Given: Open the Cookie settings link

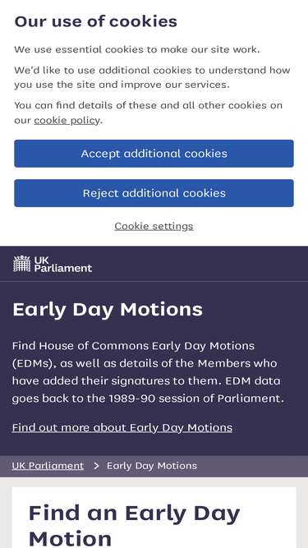Looking at the screenshot, I should click(x=154, y=226).
